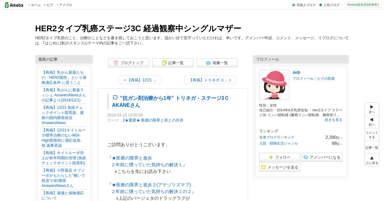Open 画像一覧 tab
The height and width of the screenshot is (201, 384).
tap(217, 63)
